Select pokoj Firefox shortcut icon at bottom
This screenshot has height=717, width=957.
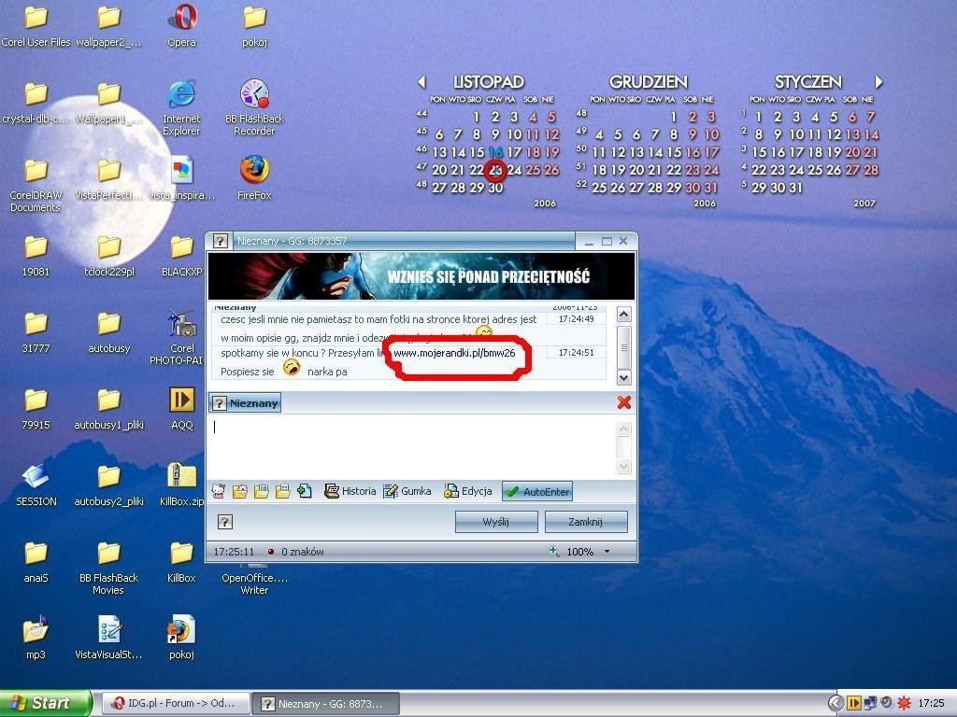click(182, 638)
